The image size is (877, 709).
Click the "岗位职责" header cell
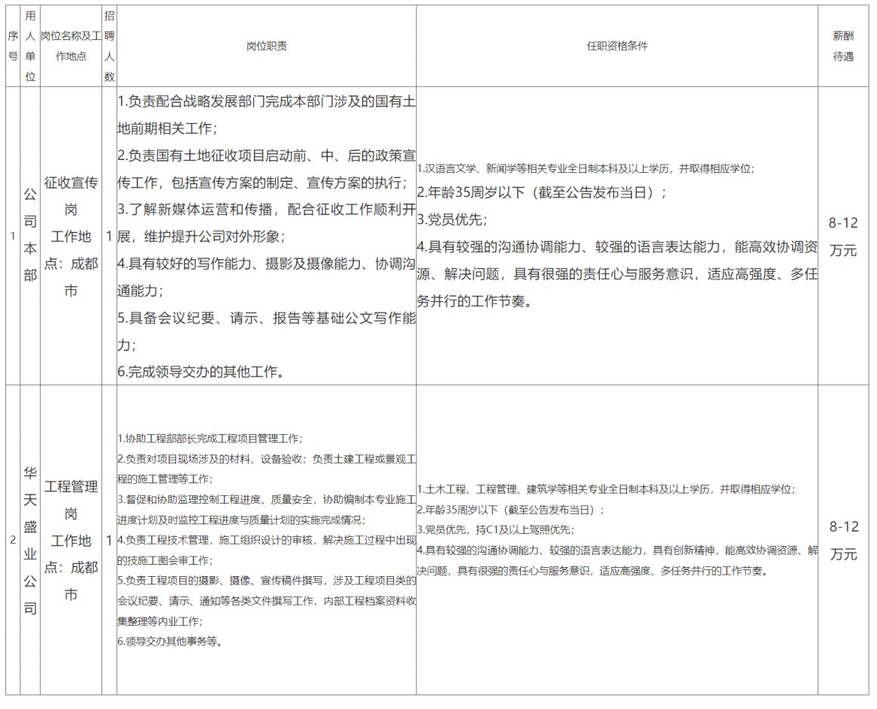(267, 46)
